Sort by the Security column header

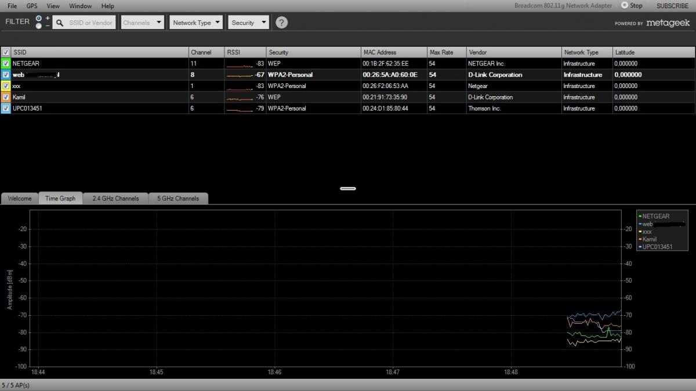pyautogui.click(x=313, y=52)
